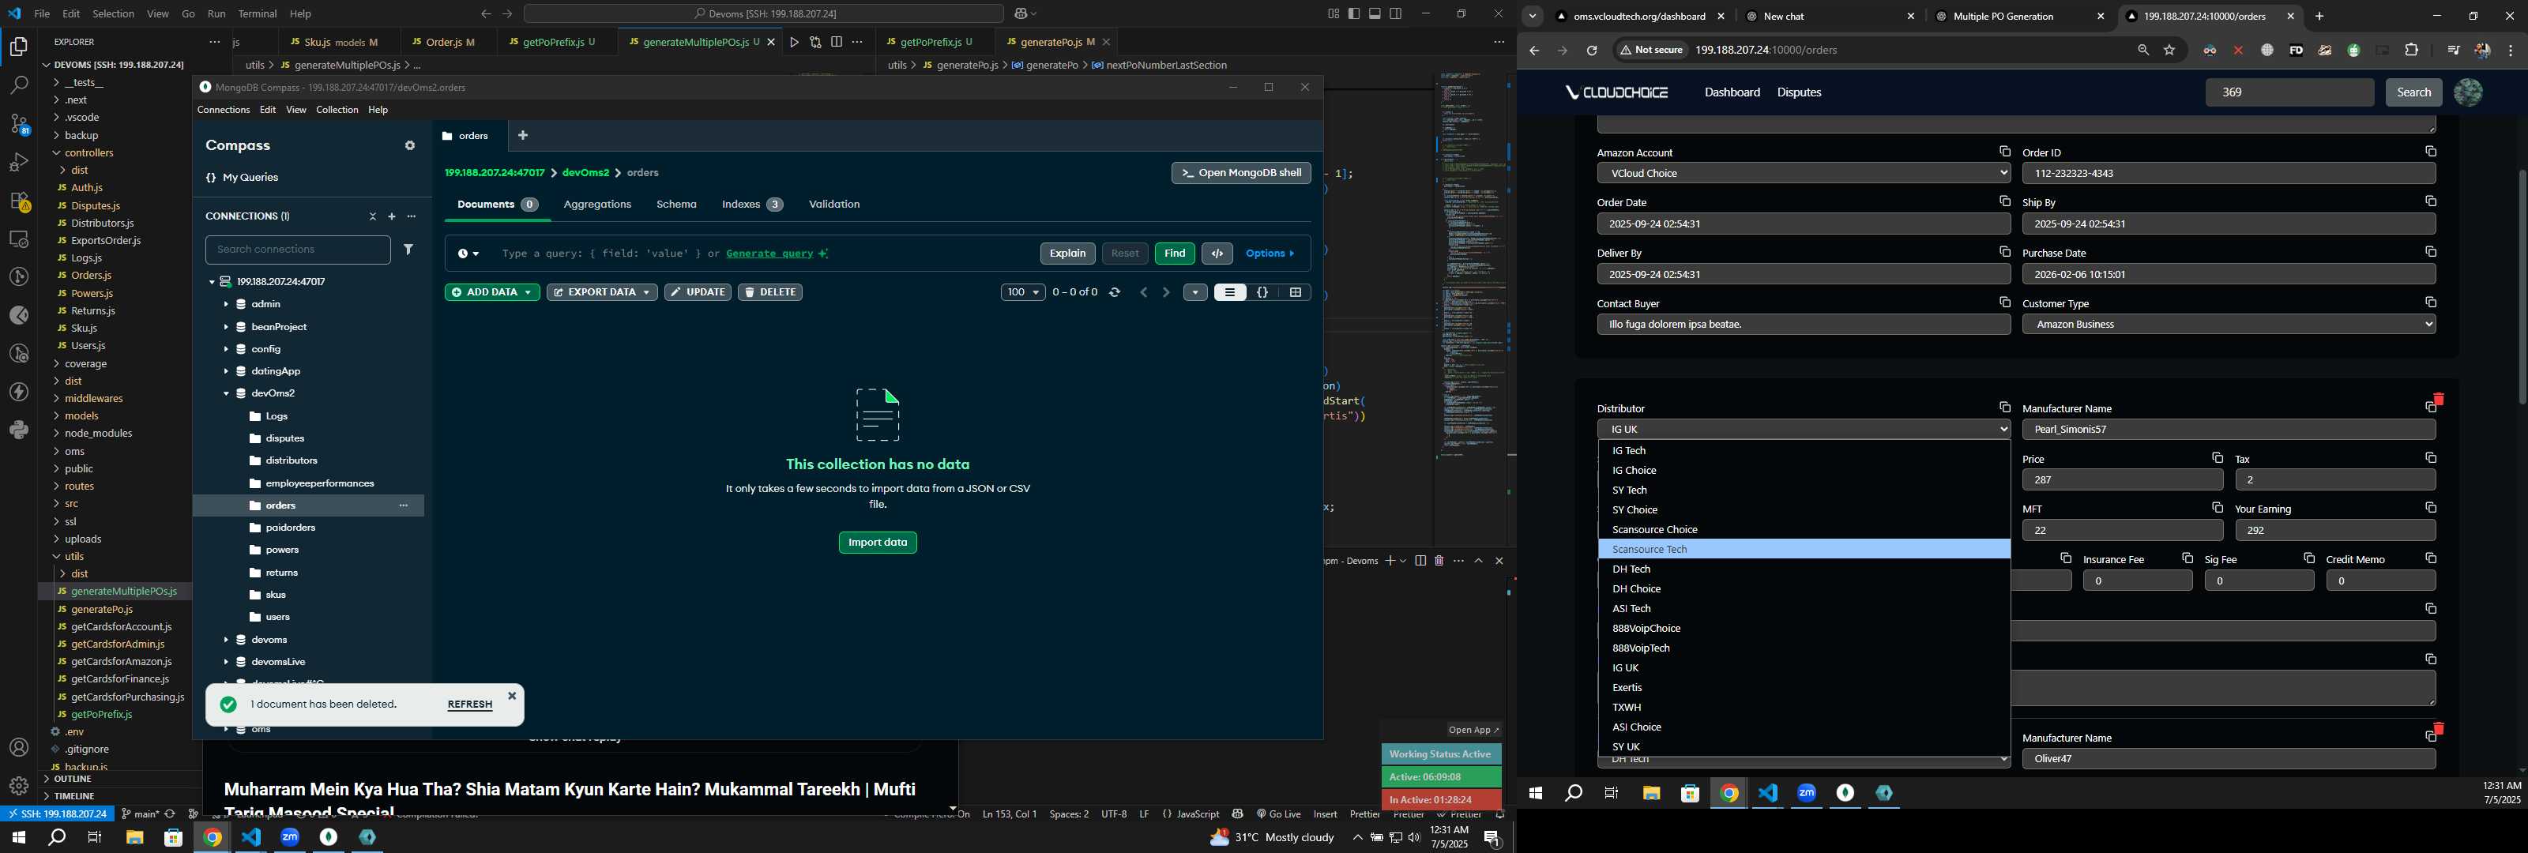
Task: Open recent queries history dropdown
Action: (x=468, y=254)
